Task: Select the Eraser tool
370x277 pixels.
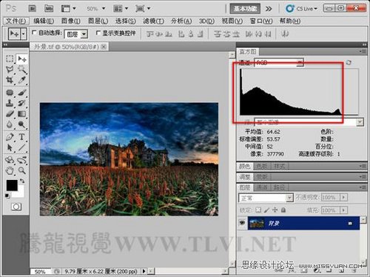Action: (x=10, y=113)
